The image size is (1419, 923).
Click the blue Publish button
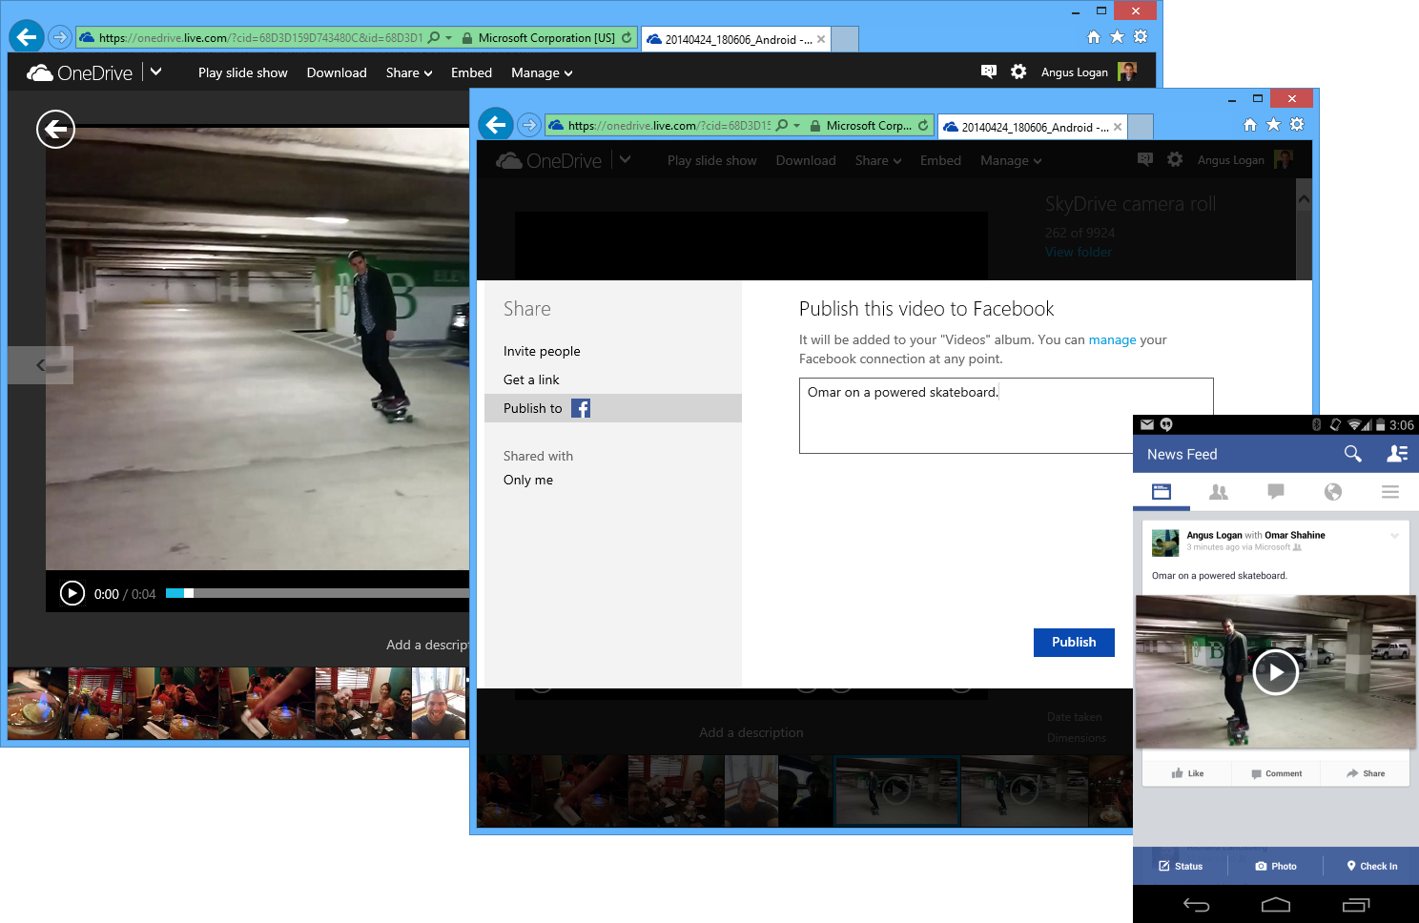point(1074,642)
